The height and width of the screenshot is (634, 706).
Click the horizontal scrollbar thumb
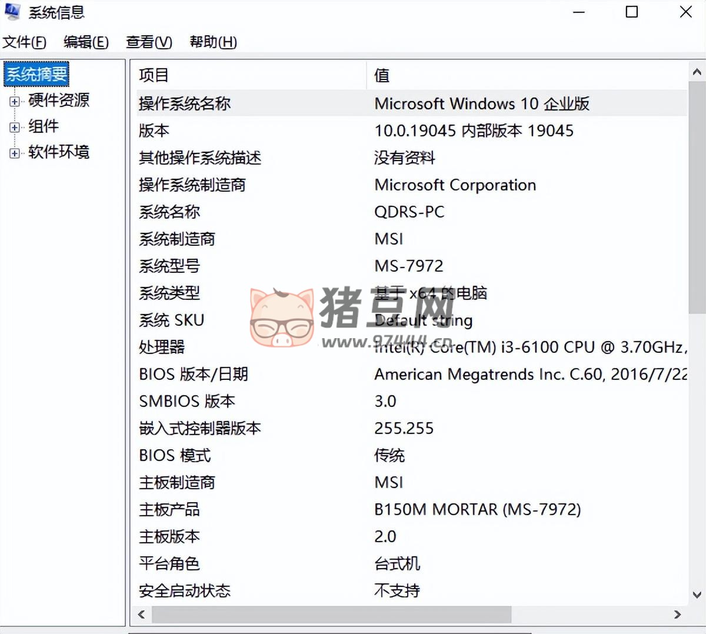pos(331,615)
